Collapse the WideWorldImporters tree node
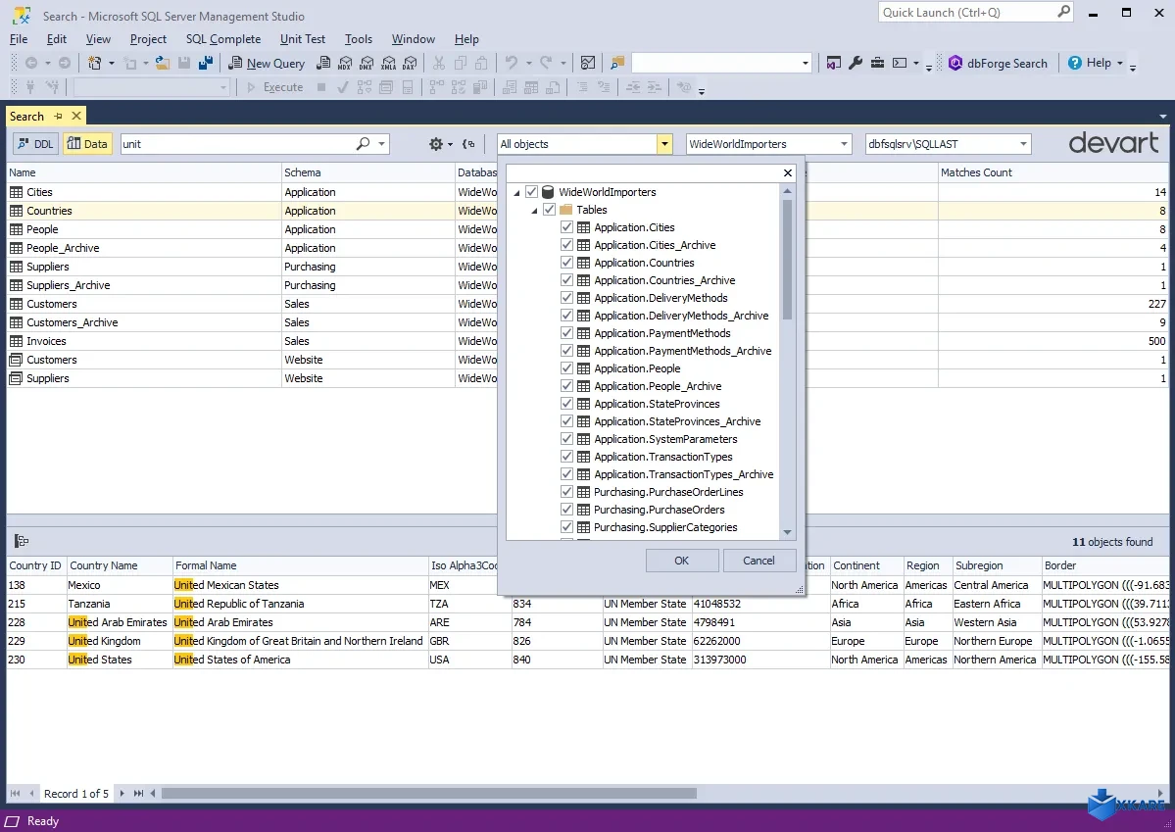The width and height of the screenshot is (1175, 832). tap(516, 193)
